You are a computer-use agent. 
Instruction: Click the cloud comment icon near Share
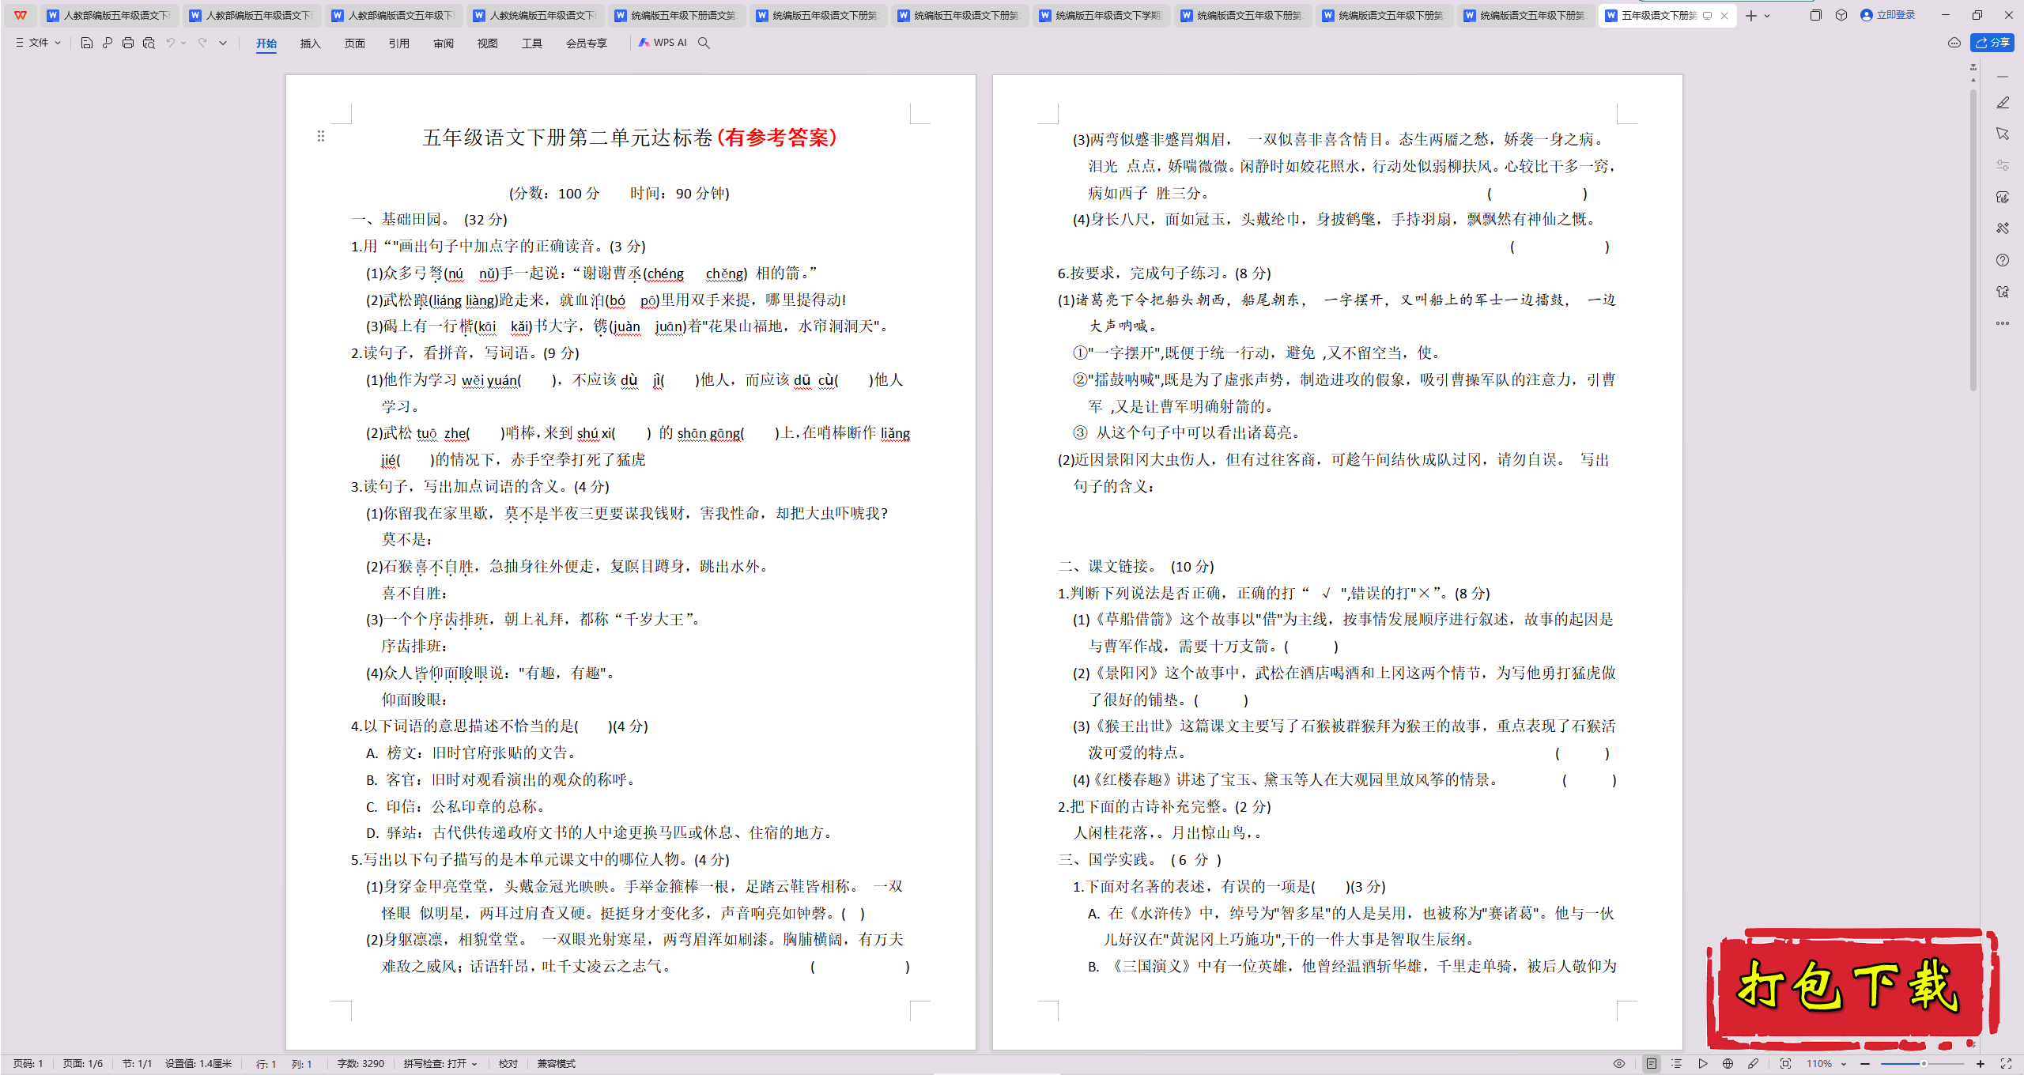(1954, 43)
